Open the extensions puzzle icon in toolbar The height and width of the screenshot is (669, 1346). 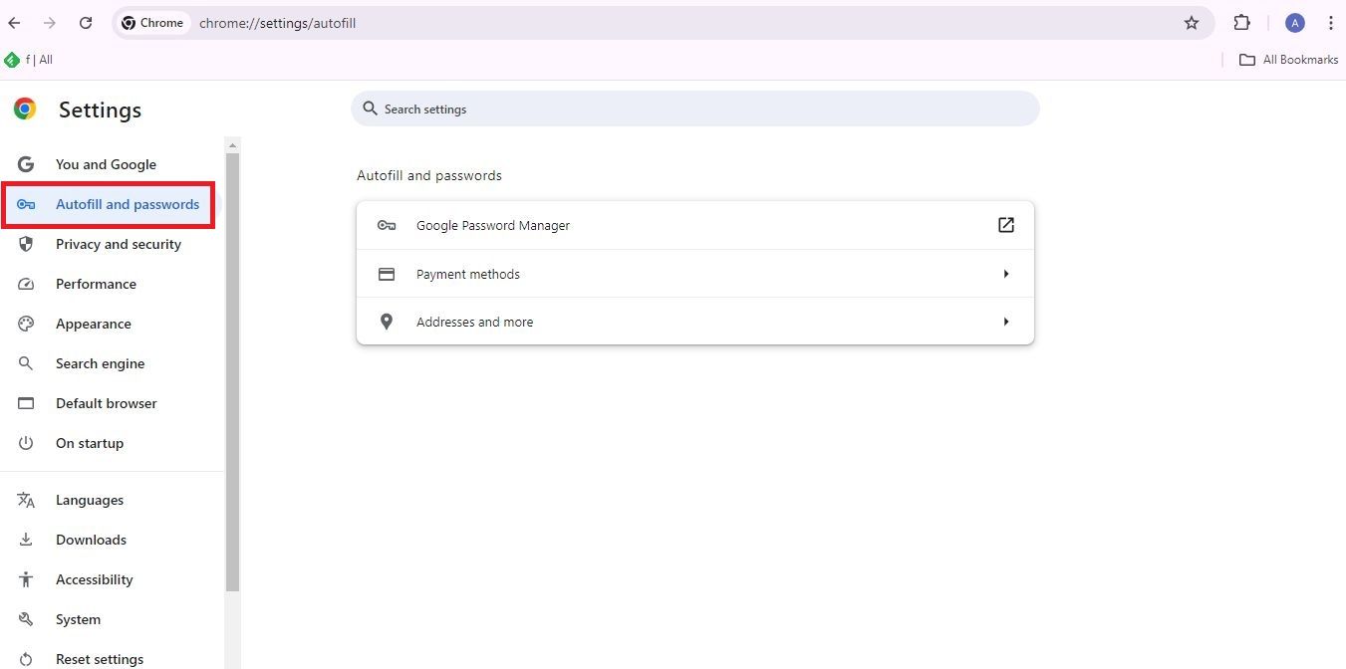(1241, 23)
